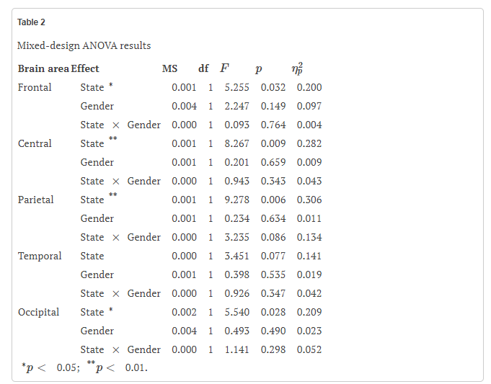Screen dimensions: 491x384
Task: Click the Effect column header
Action: pyautogui.click(x=85, y=68)
